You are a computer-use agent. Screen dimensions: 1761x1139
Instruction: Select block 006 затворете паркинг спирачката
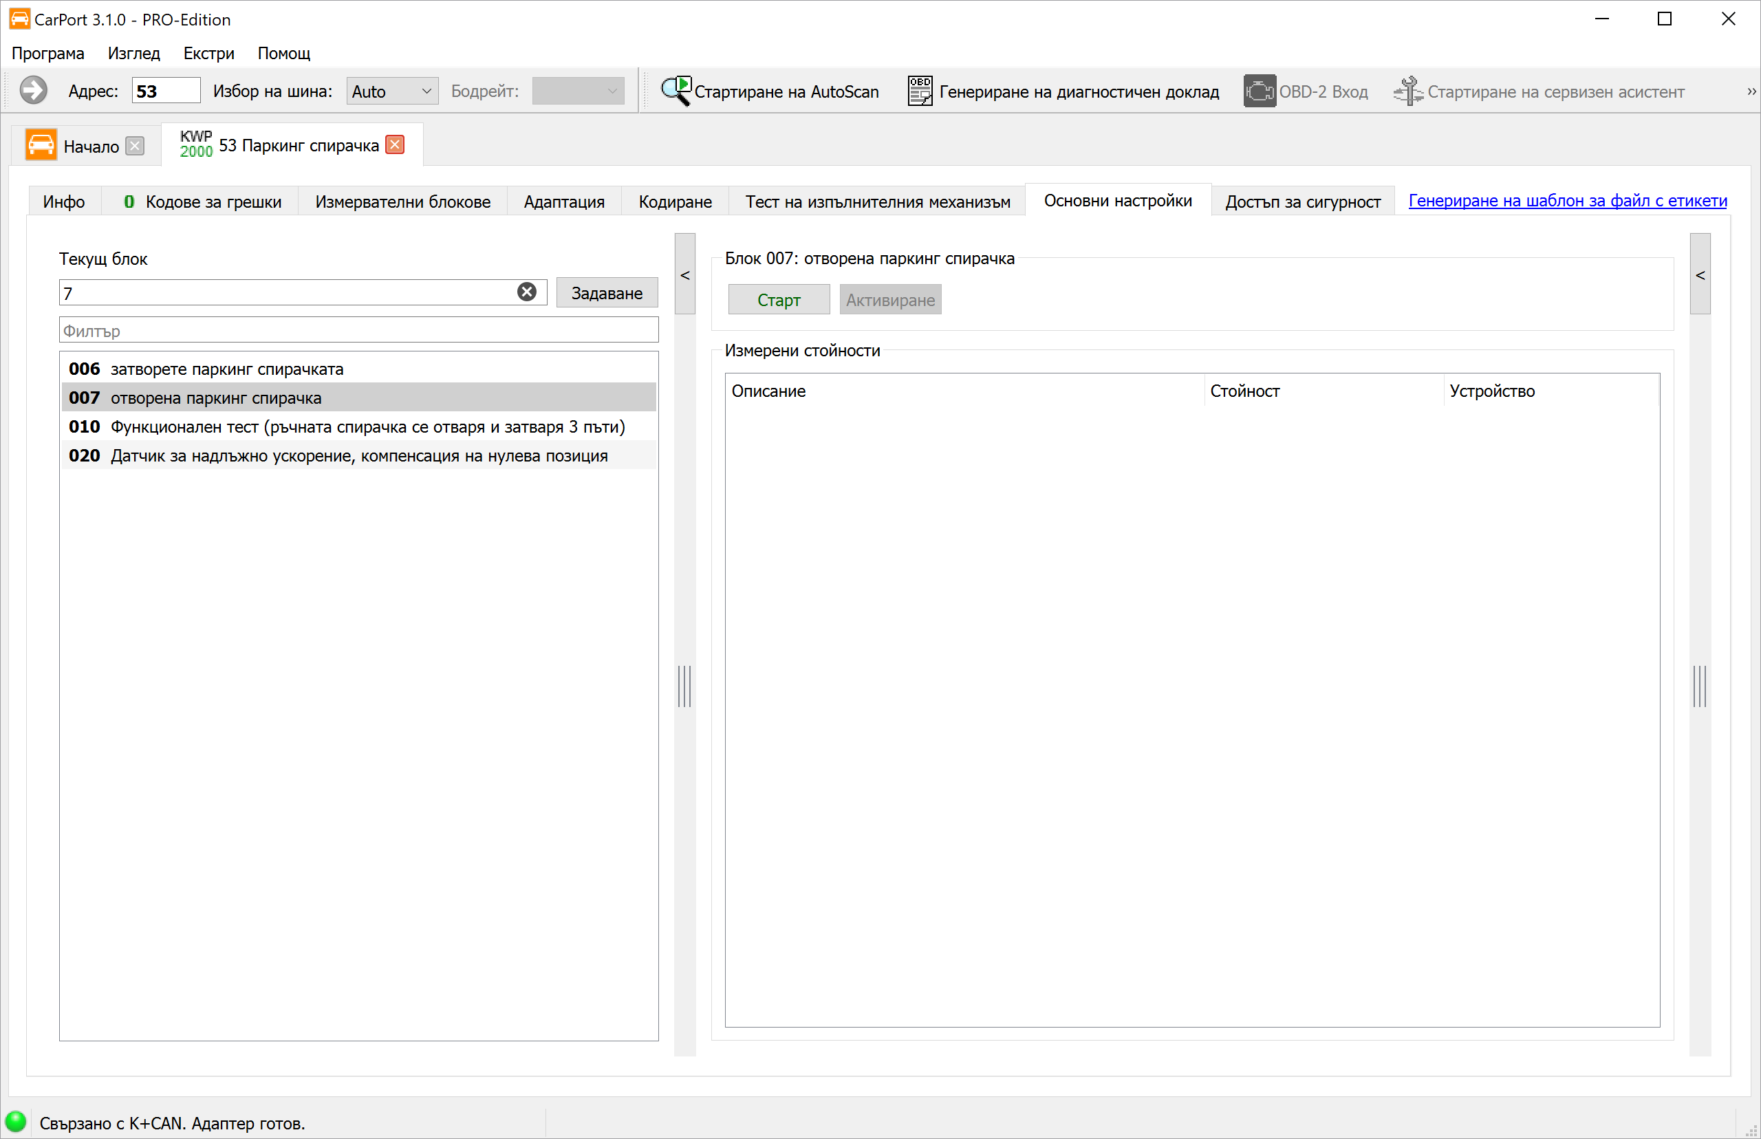358,369
